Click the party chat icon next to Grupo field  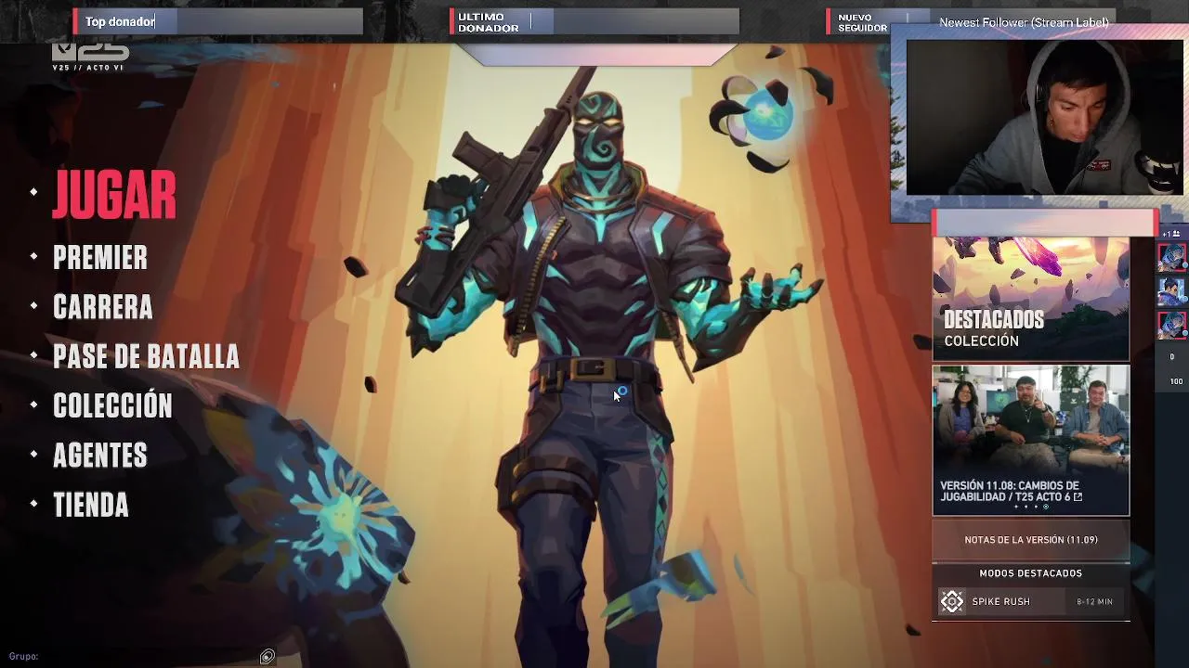coord(267,657)
